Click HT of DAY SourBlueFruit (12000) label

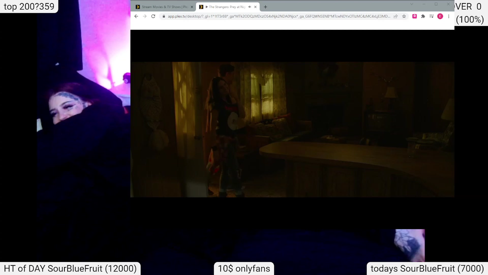click(x=70, y=268)
